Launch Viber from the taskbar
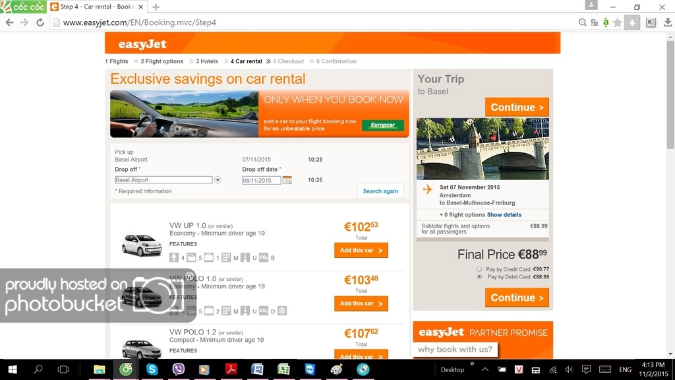This screenshot has width=675, height=380. tap(178, 369)
